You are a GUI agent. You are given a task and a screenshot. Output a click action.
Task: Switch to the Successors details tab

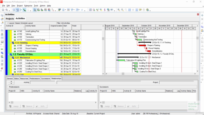pos(46,79)
